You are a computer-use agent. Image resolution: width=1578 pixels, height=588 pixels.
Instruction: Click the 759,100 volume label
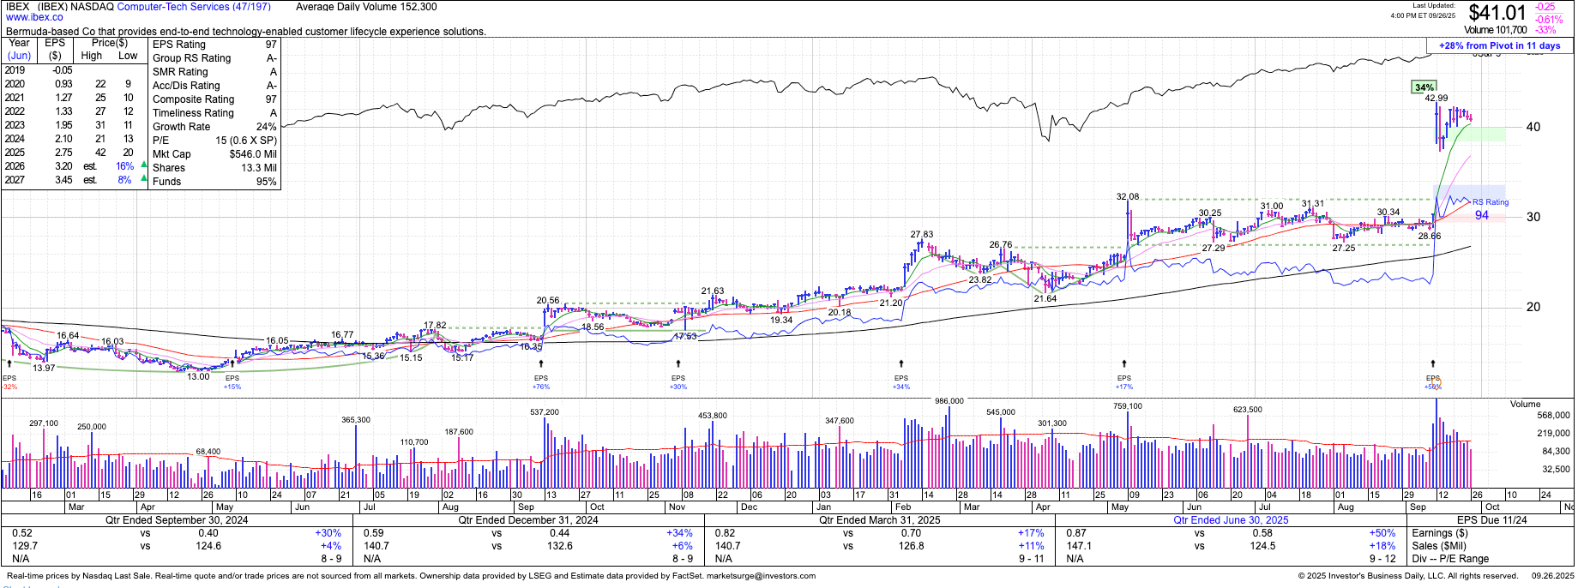pos(1128,406)
